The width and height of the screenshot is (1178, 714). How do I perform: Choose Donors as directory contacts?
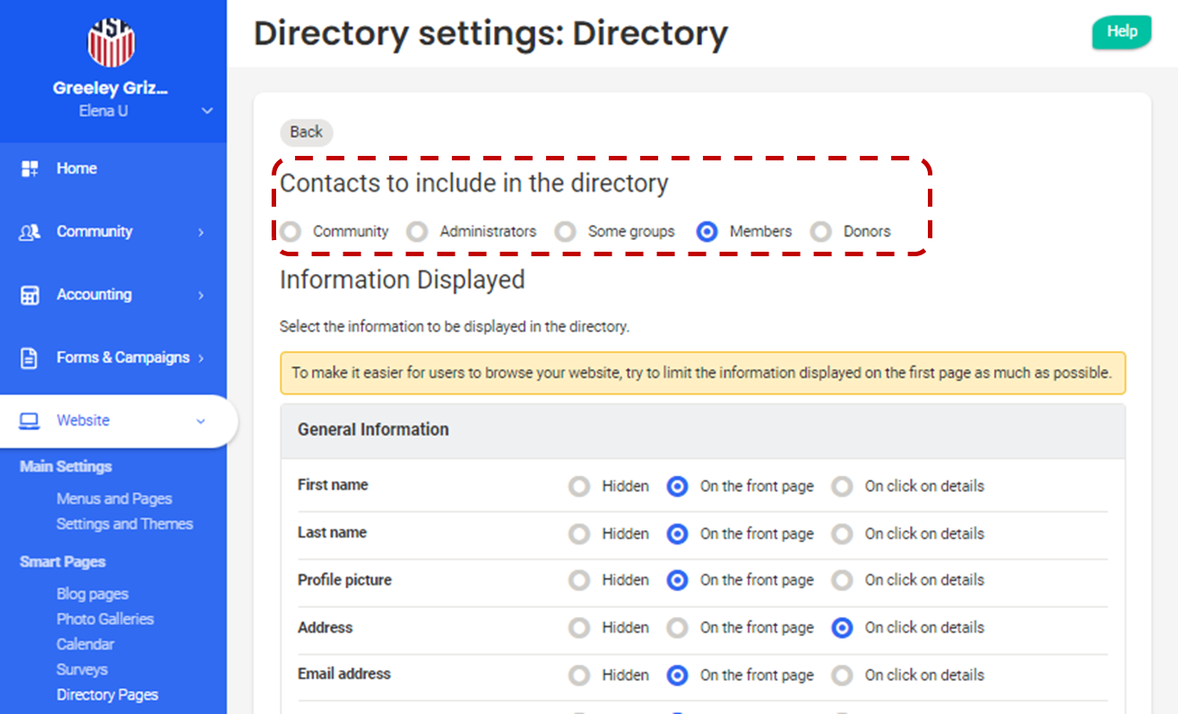(x=820, y=232)
